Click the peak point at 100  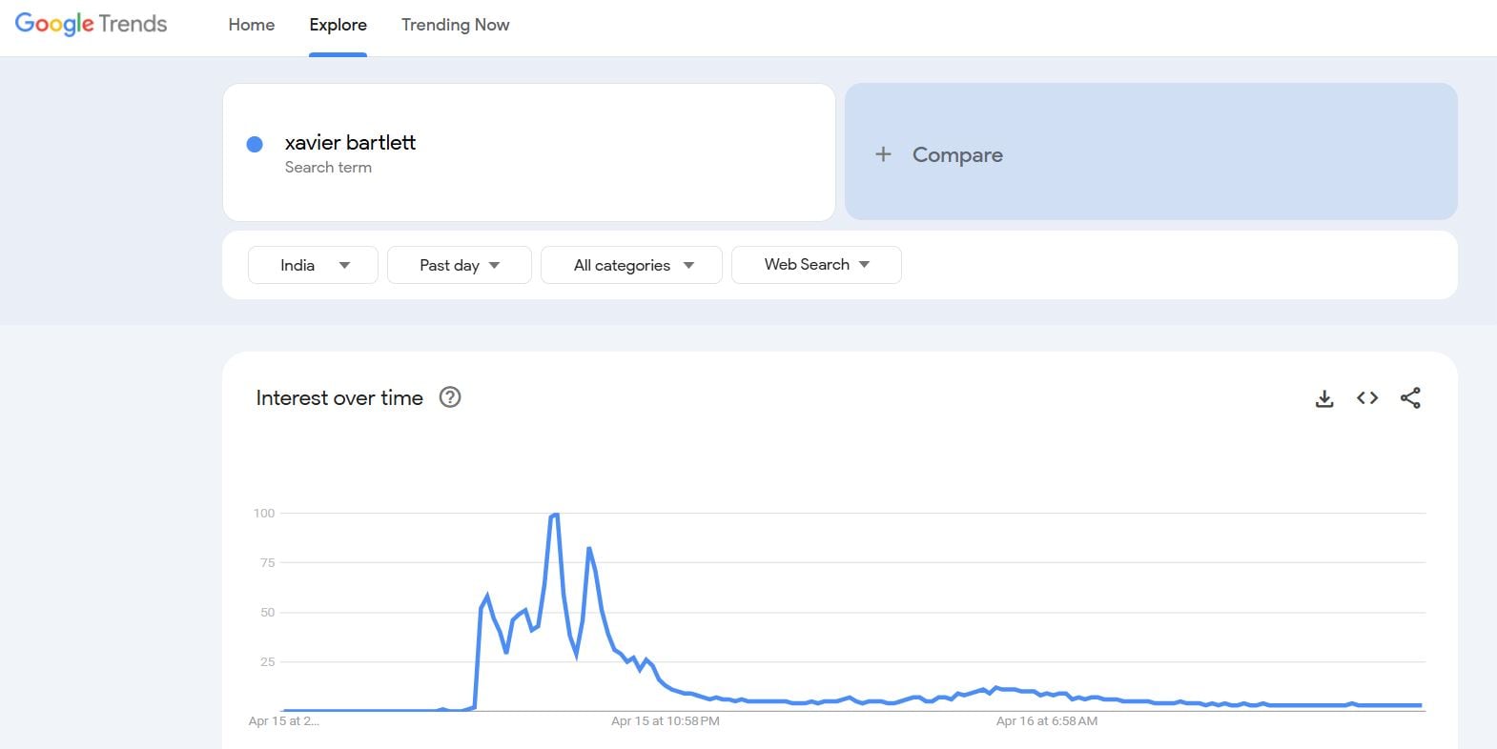coord(554,515)
